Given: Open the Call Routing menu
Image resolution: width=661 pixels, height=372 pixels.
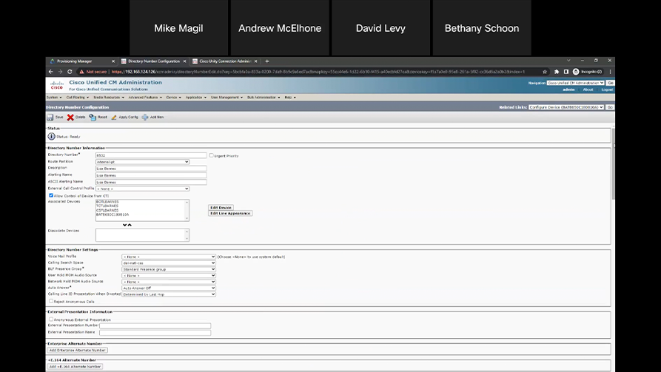Looking at the screenshot, I should pyautogui.click(x=78, y=98).
